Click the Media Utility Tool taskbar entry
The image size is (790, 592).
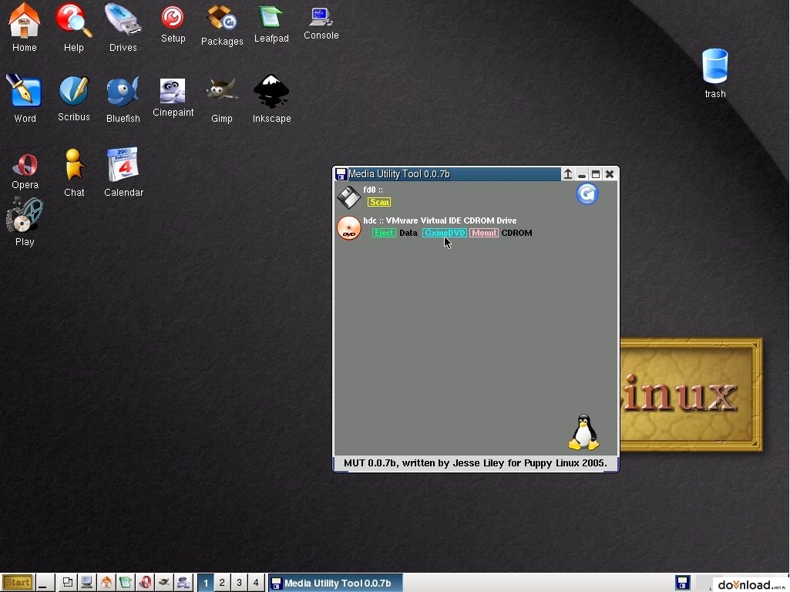(335, 583)
